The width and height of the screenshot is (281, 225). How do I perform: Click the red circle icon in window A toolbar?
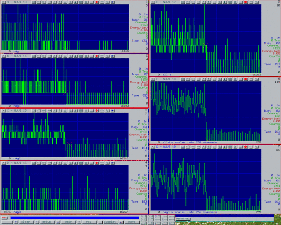(97, 2)
